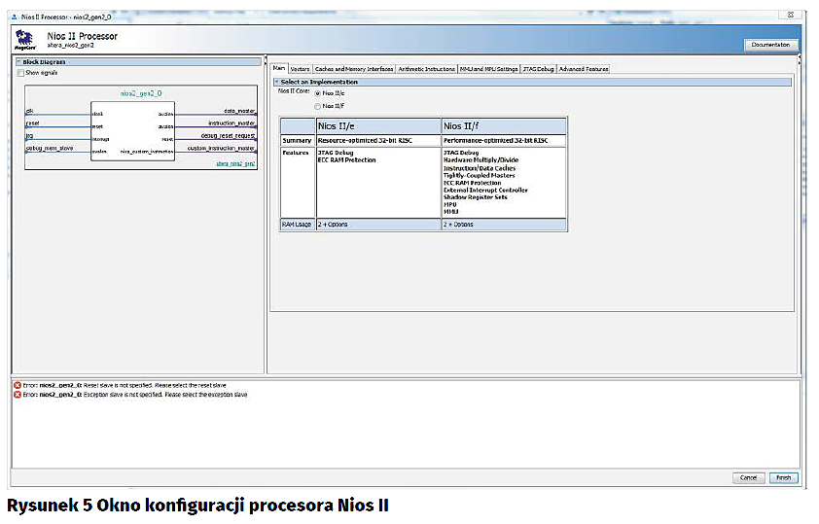Collapse the Select an Implementation section
This screenshot has width=819, height=524.
click(276, 82)
